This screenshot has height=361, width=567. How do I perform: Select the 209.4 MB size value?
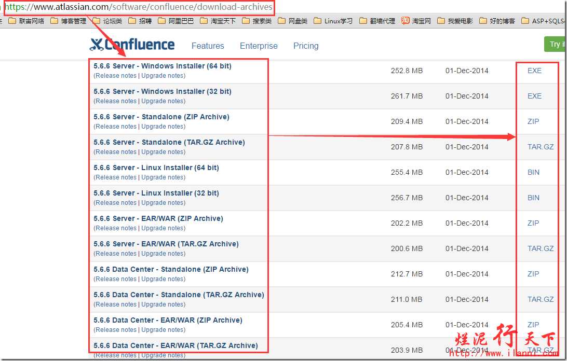[407, 121]
